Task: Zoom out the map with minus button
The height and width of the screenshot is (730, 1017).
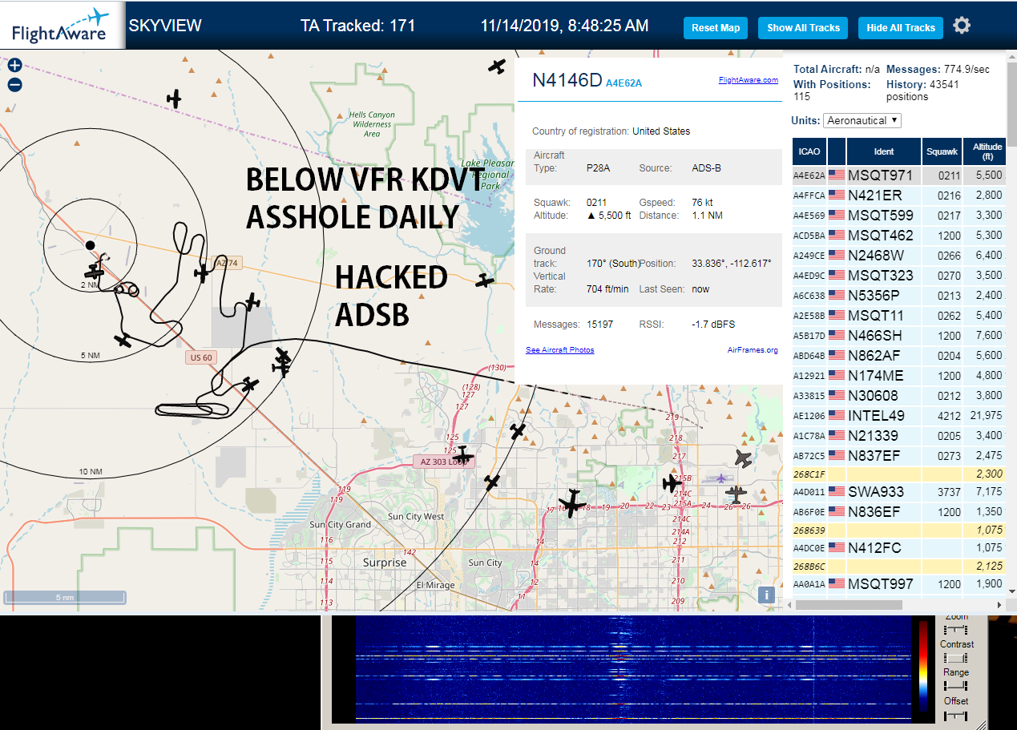Action: [x=14, y=85]
